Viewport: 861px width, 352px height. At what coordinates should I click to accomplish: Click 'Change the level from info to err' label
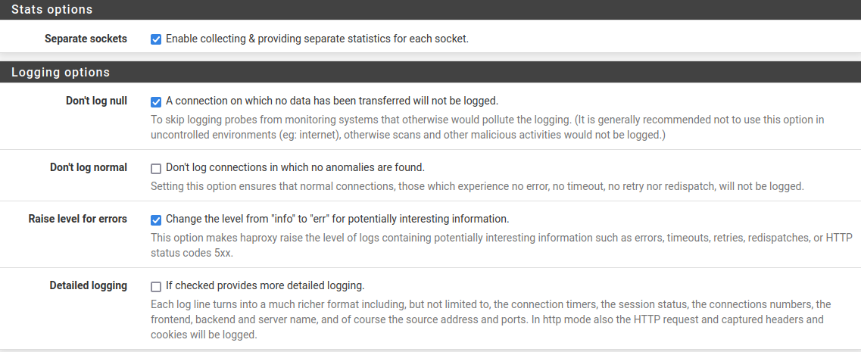337,220
